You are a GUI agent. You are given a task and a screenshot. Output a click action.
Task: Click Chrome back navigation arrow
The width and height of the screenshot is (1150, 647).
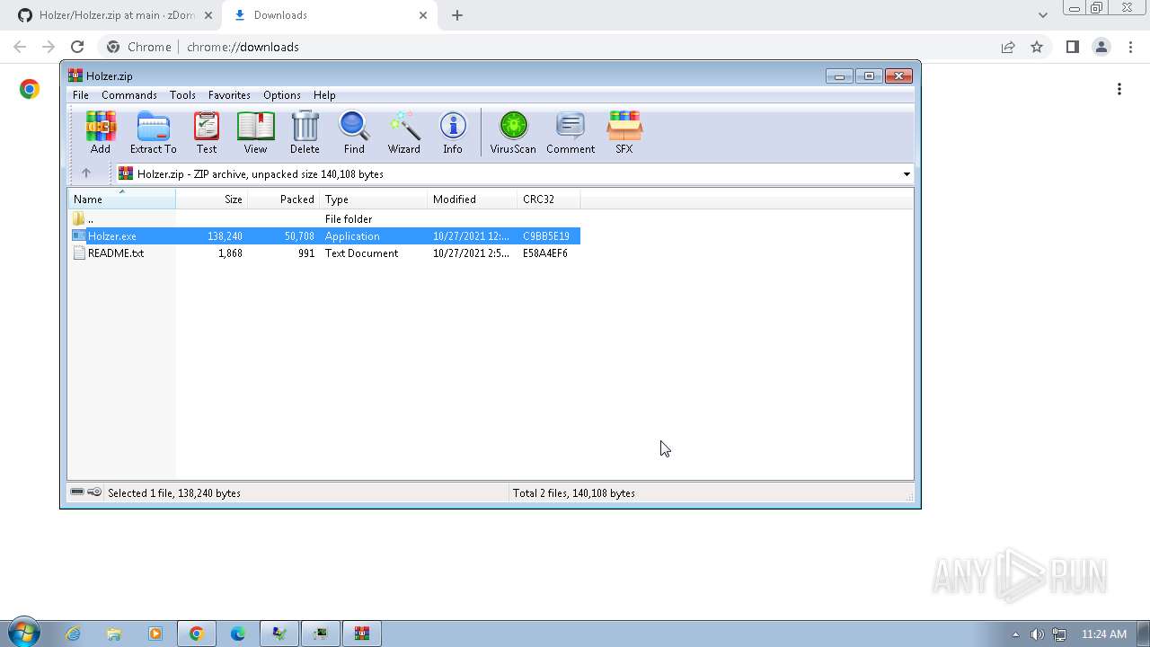click(20, 47)
